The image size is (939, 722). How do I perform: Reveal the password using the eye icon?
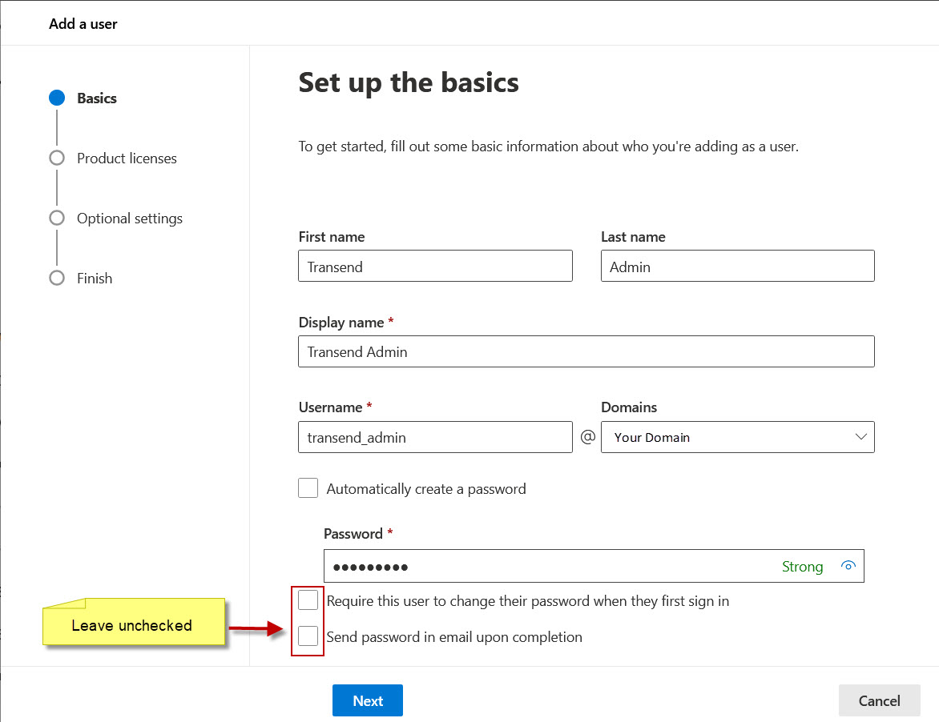[848, 565]
